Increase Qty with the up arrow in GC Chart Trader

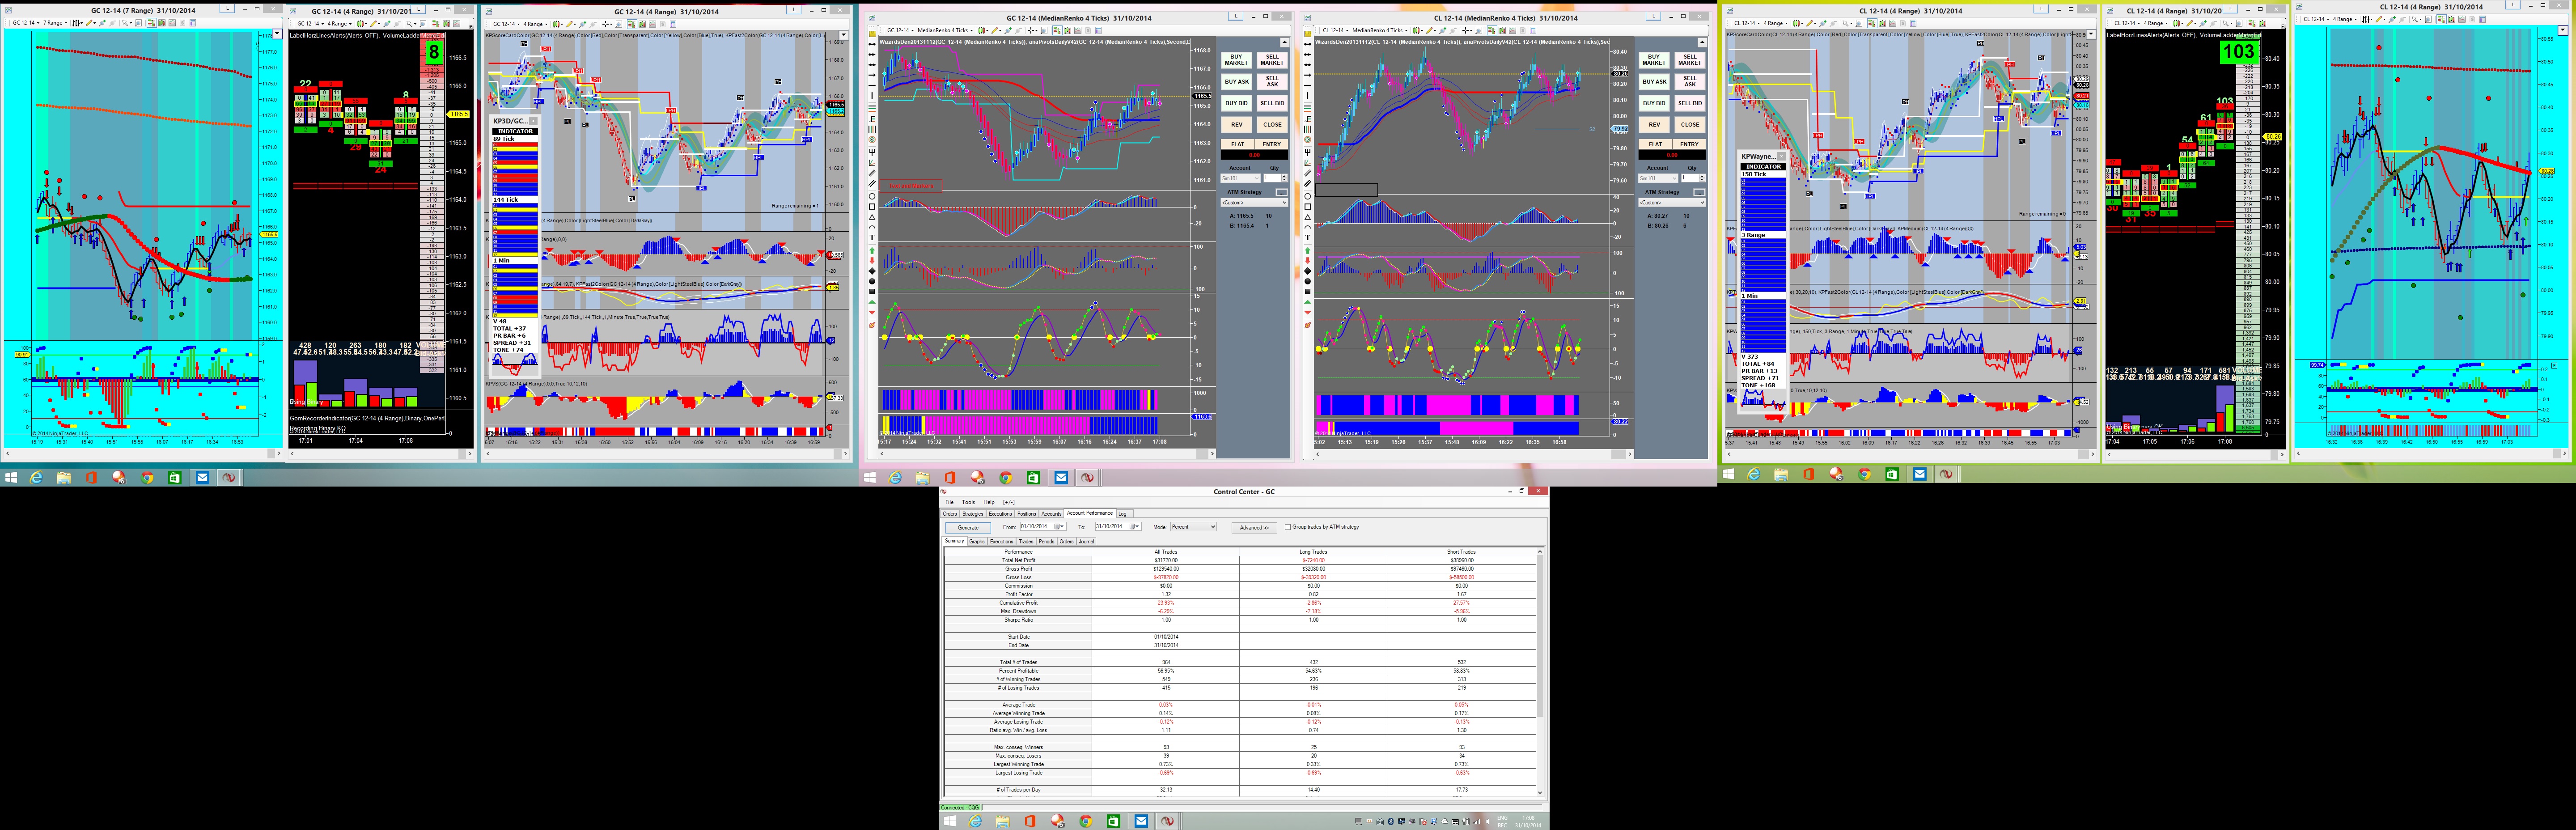pyautogui.click(x=1284, y=176)
